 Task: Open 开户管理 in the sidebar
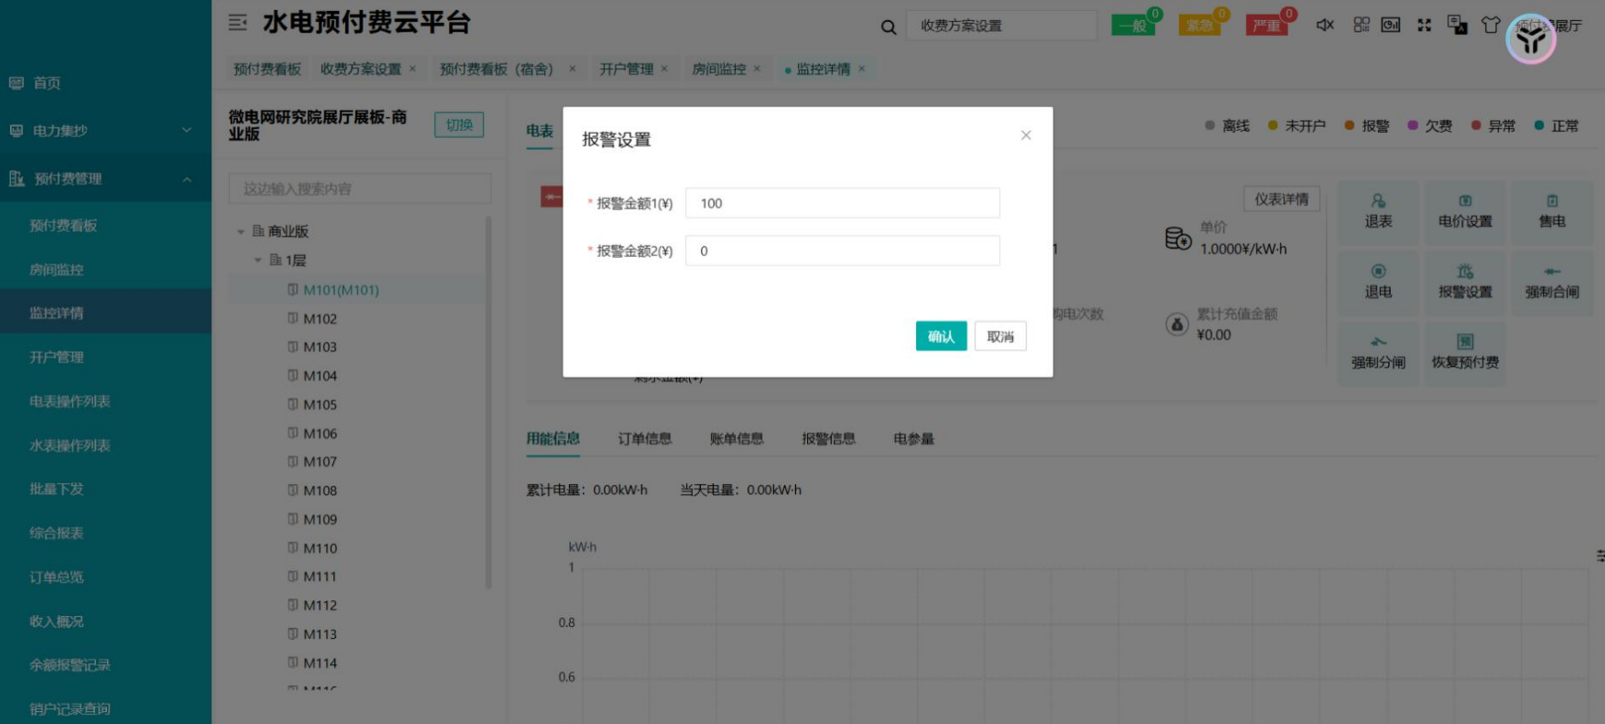pyautogui.click(x=56, y=357)
